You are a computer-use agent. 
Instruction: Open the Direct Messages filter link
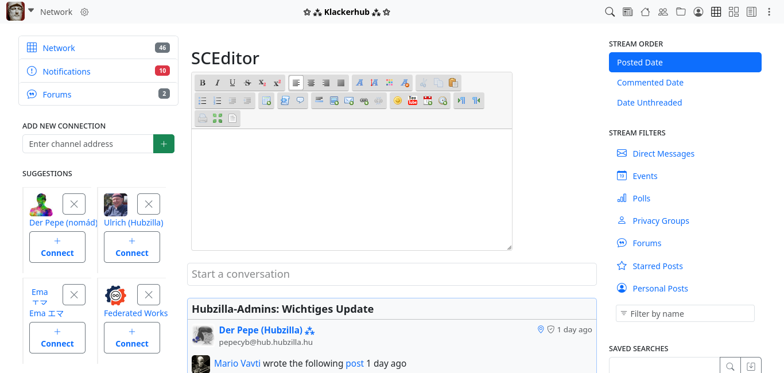[663, 154]
